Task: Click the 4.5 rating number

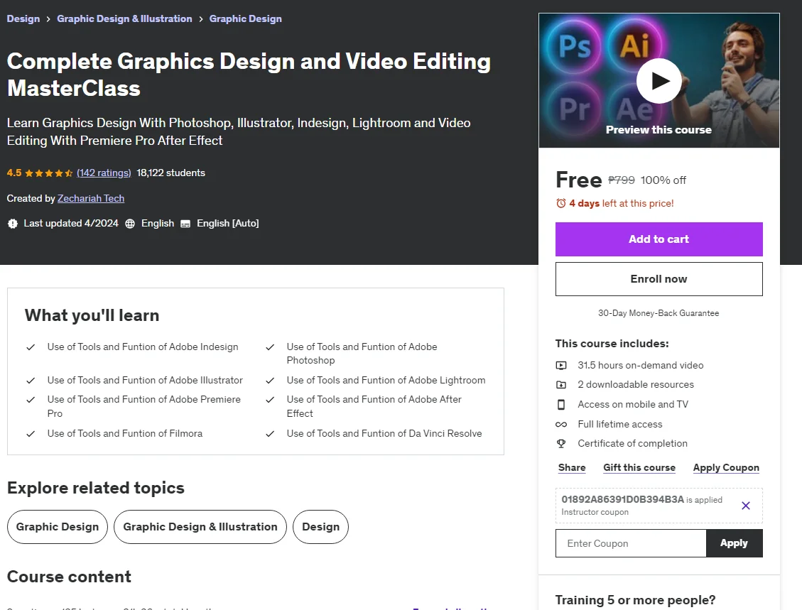Action: (x=14, y=173)
